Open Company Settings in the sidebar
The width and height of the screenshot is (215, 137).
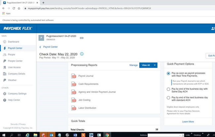17,94
